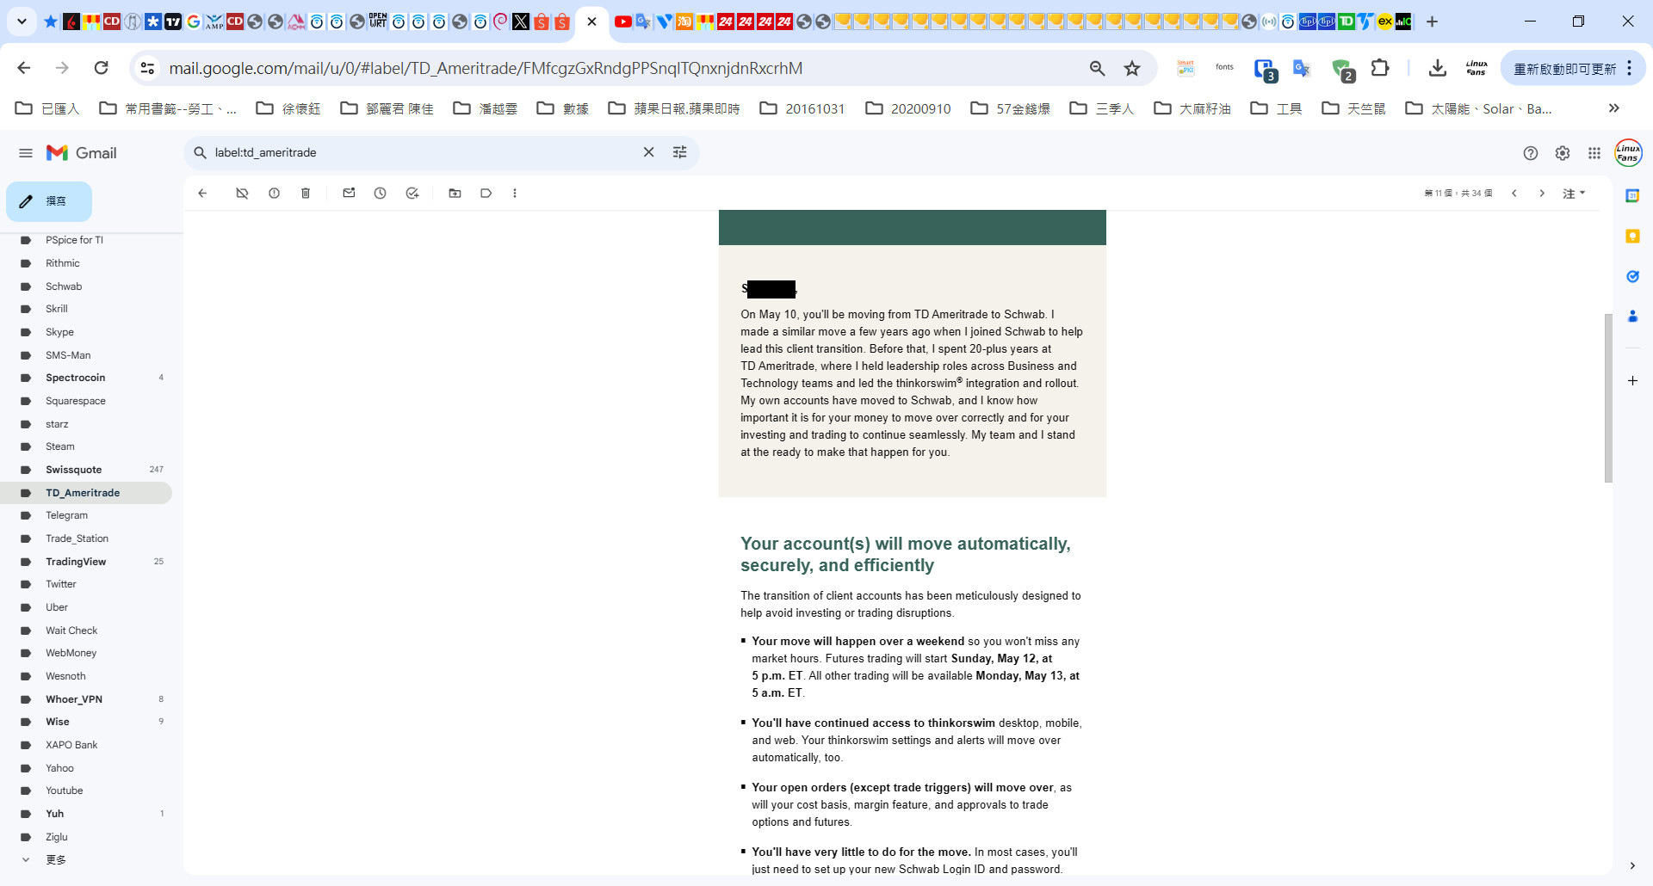1653x886 pixels.
Task: Add the email to Tasks
Action: tap(412, 194)
